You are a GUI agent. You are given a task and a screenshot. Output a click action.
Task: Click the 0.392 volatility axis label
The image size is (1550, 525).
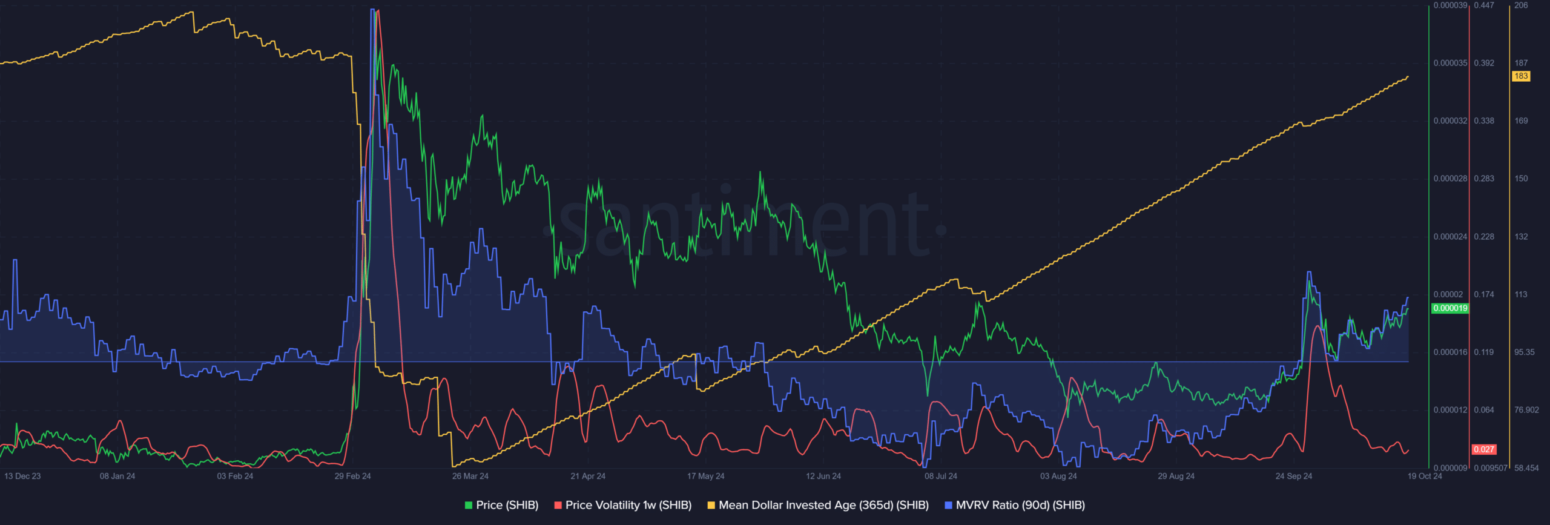[x=1483, y=63]
